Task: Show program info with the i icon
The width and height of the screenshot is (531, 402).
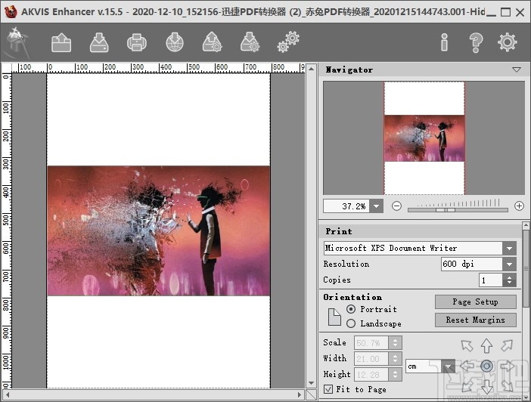Action: 444,42
